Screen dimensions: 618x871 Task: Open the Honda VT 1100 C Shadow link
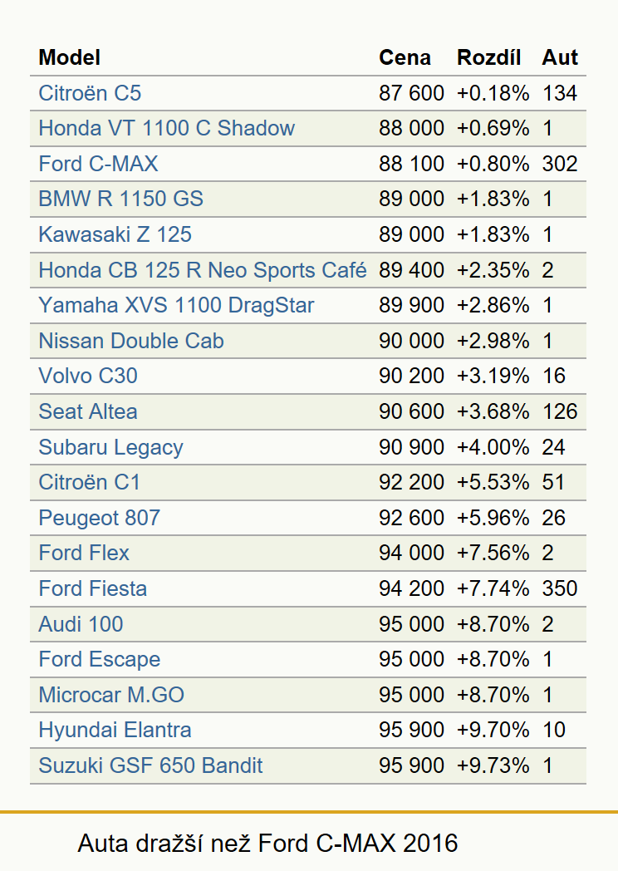point(166,128)
